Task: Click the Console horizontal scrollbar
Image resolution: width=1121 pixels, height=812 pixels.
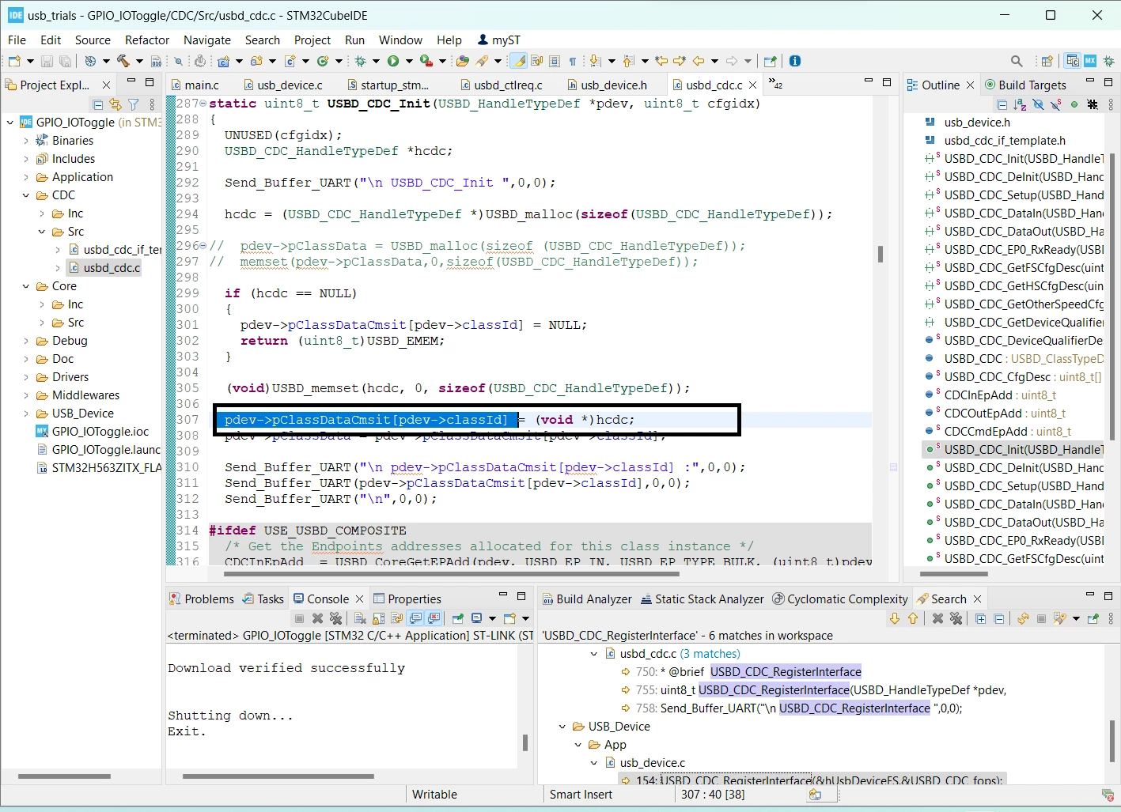Action: 278,776
